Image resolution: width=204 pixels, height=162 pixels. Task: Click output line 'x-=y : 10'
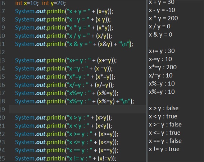point(160,59)
